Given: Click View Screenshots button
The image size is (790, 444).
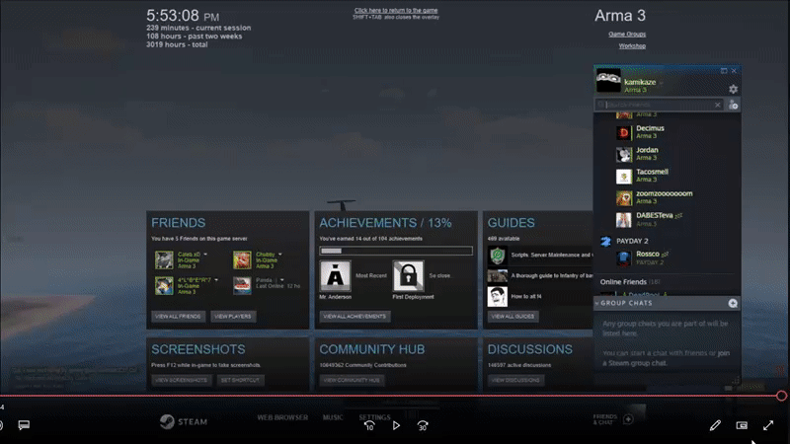Looking at the screenshot, I should 181,380.
